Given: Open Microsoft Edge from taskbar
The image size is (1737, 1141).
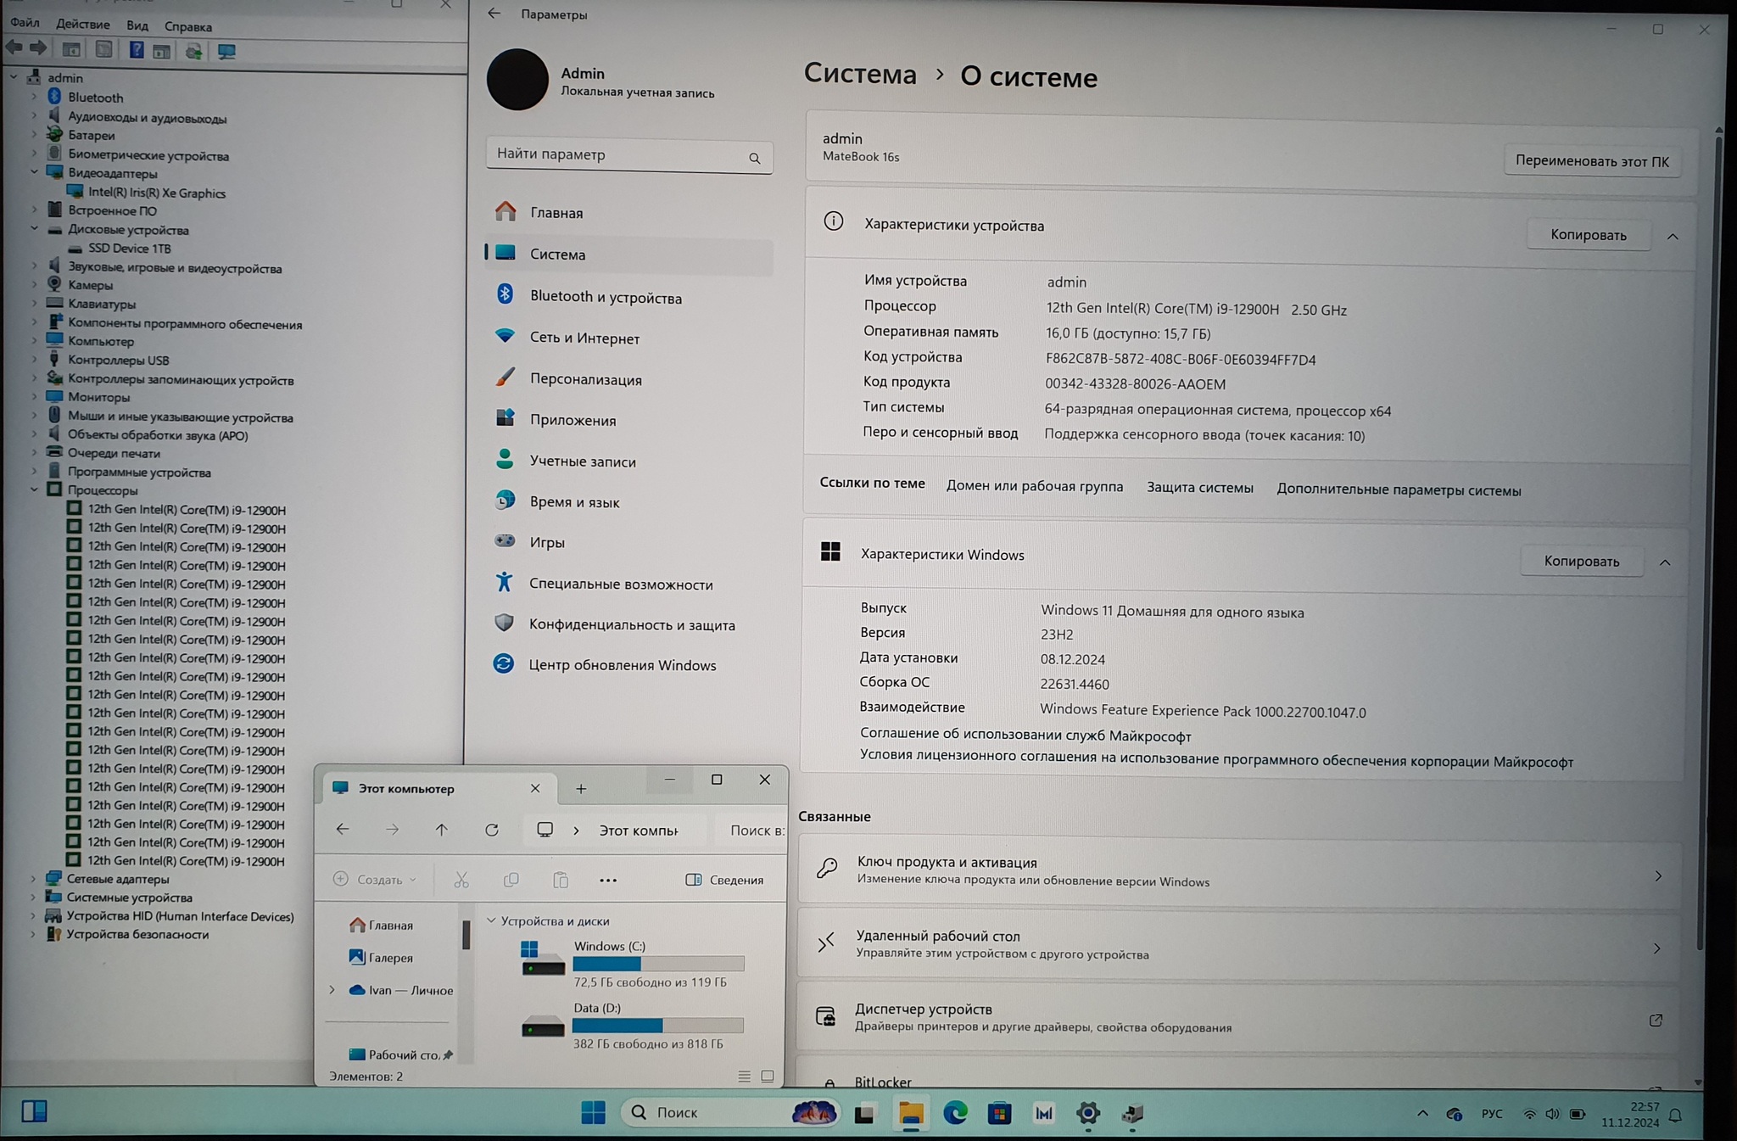Looking at the screenshot, I should pos(955,1113).
